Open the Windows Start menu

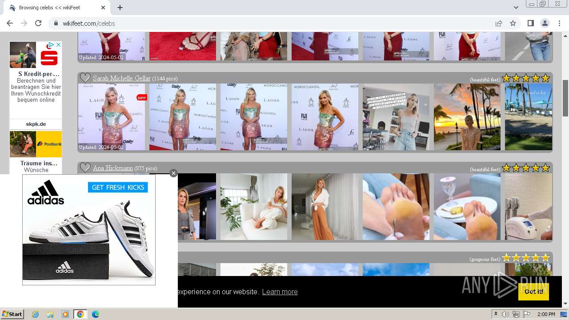click(x=12, y=314)
